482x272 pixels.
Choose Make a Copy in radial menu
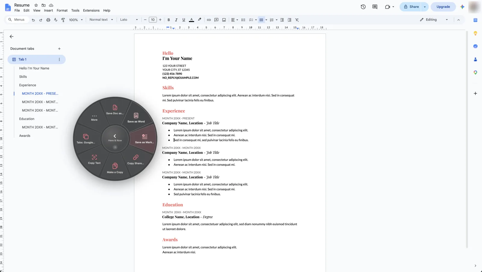coord(115,168)
